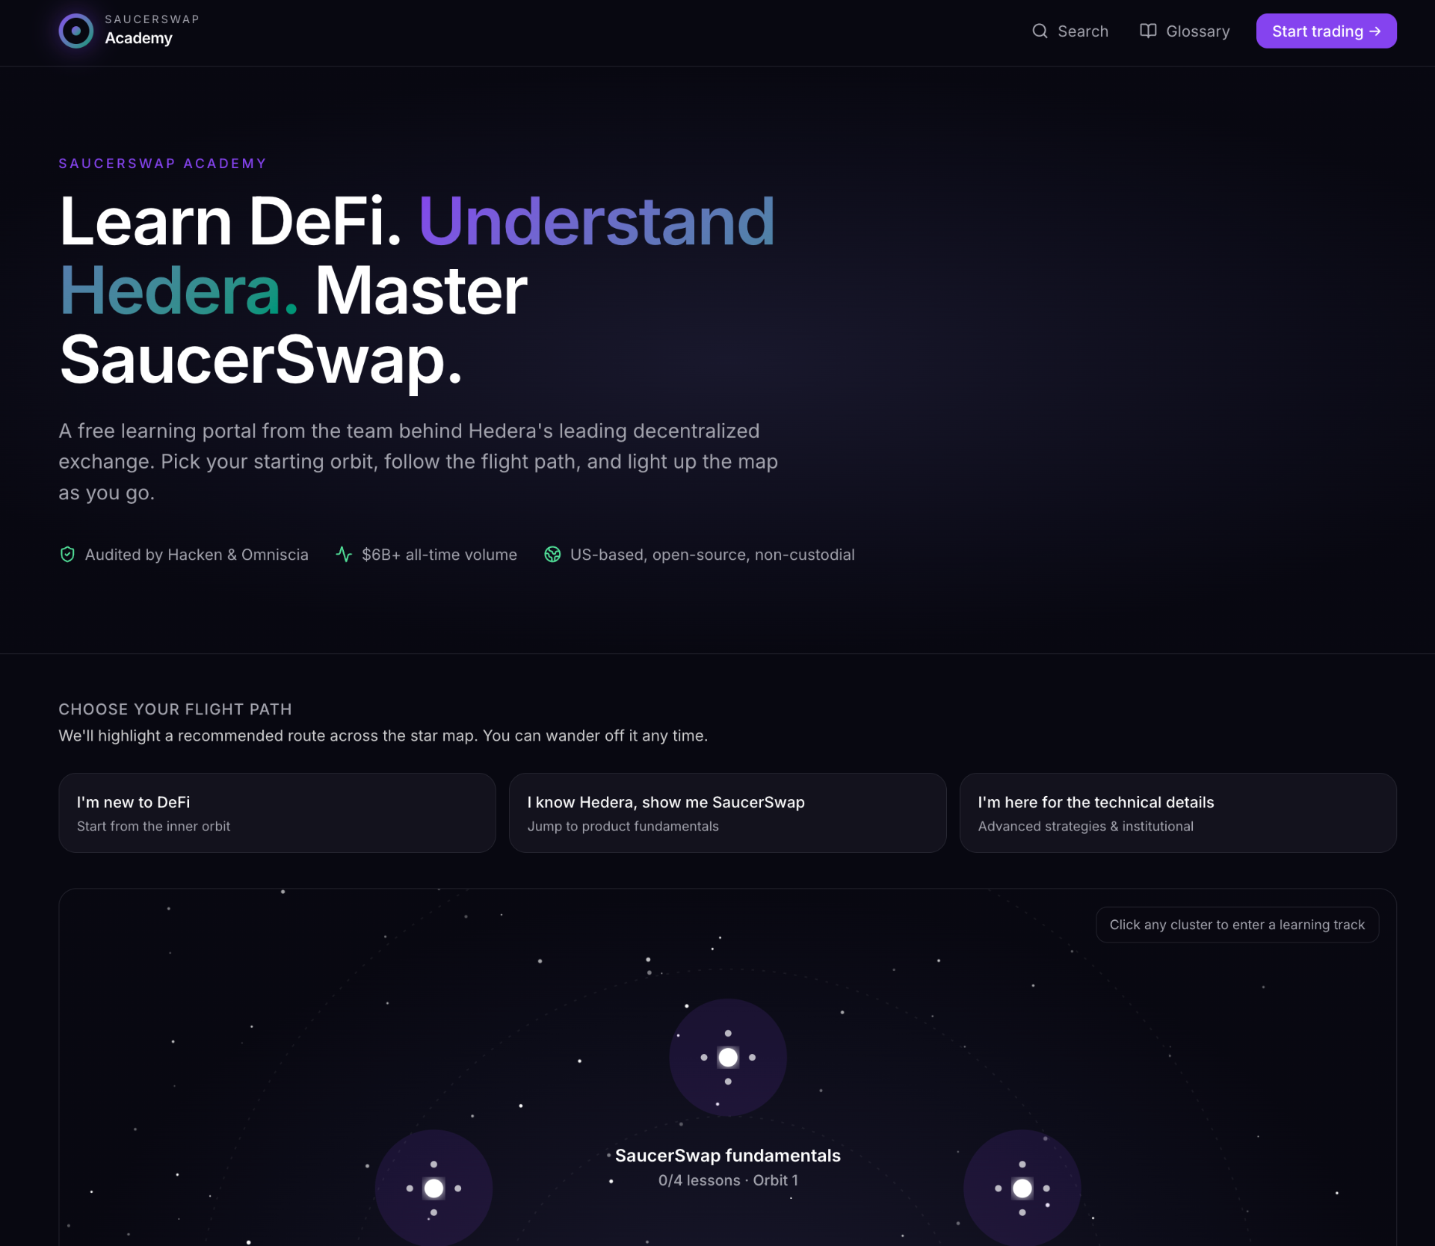The width and height of the screenshot is (1435, 1246).
Task: Click the globe icon beside US-based text
Action: [x=552, y=554]
